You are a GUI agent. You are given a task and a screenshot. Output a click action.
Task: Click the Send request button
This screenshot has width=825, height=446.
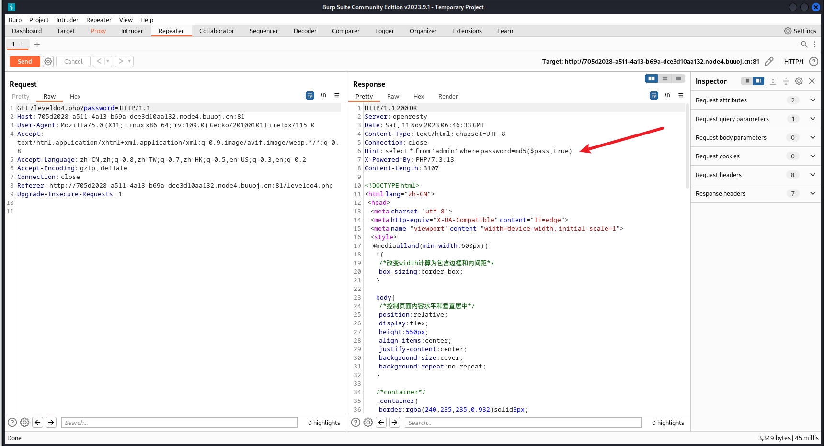(24, 61)
